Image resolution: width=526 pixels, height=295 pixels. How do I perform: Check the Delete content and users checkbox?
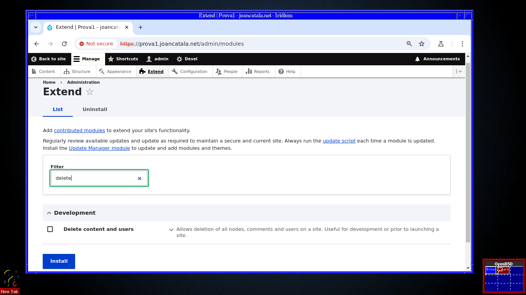(50, 229)
